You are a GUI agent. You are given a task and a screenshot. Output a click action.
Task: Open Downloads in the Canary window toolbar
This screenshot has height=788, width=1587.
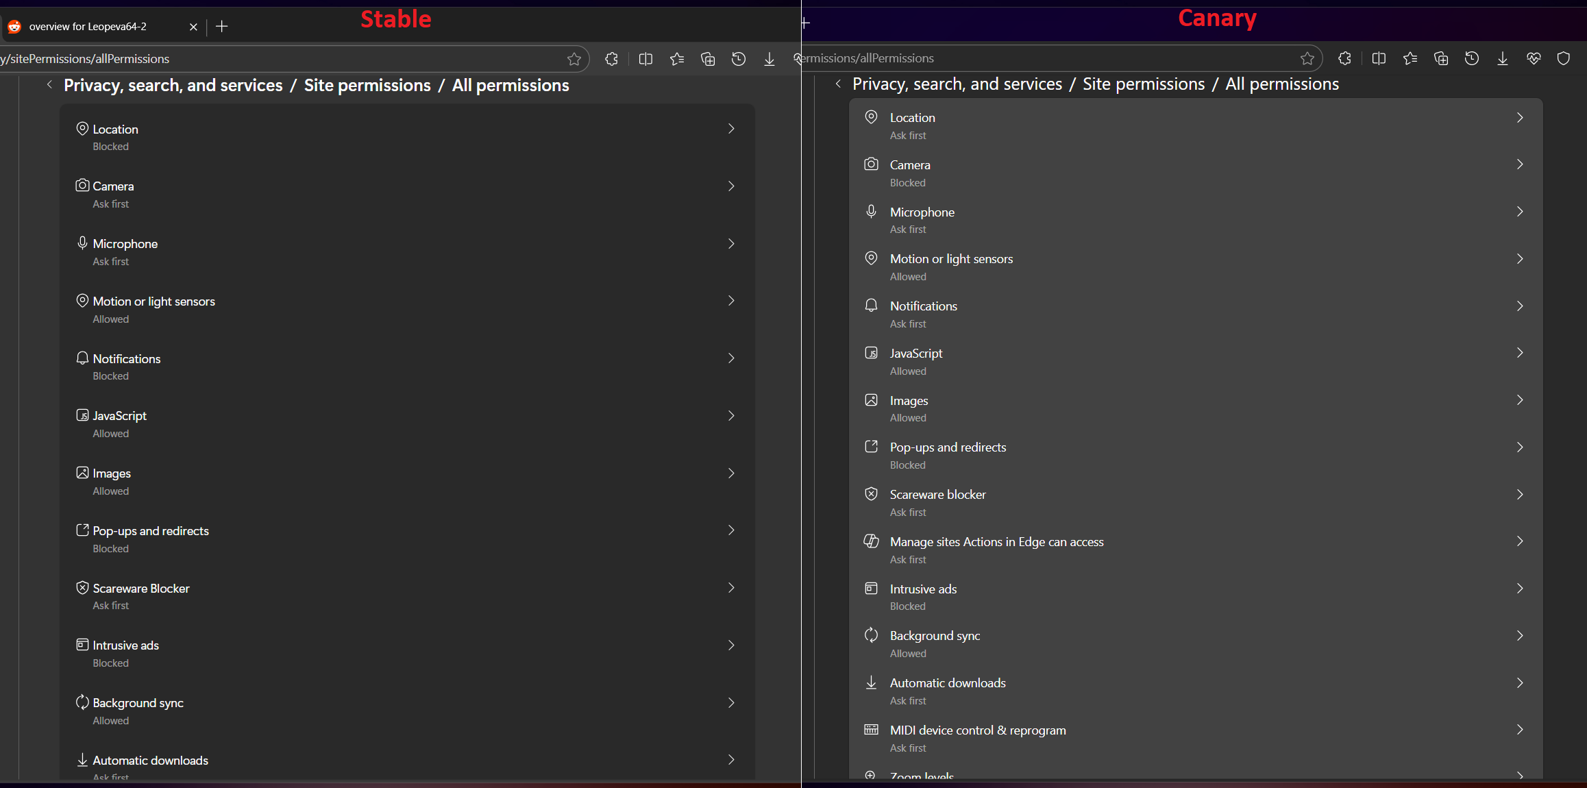[1502, 58]
